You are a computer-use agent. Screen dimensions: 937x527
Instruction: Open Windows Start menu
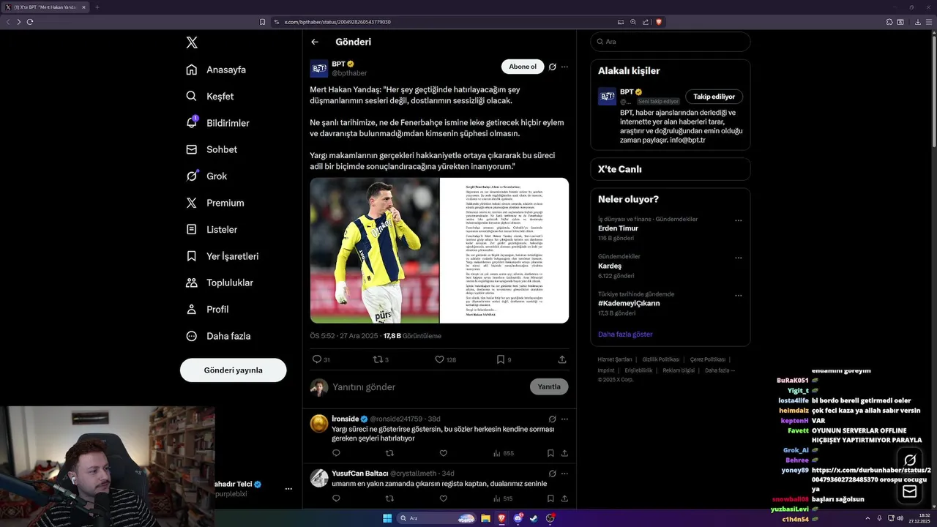pos(387,518)
